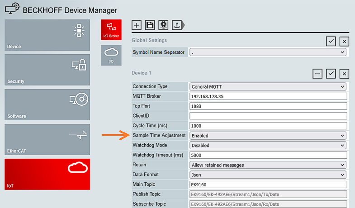Click into the MQTT Broker address field
Screen dimensions: 355x208
(268, 96)
